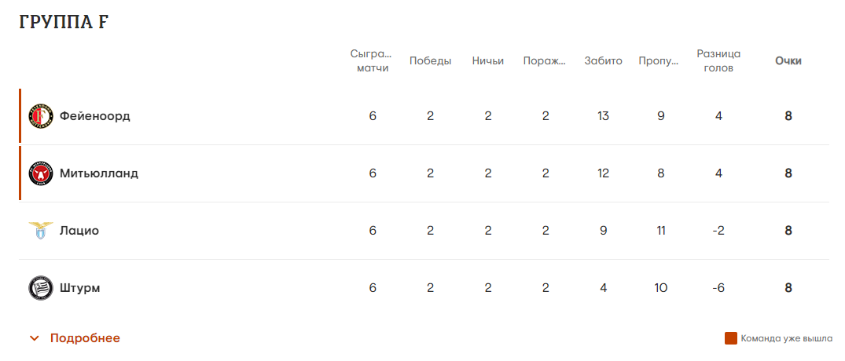Open the Митьюлланд team name link
The width and height of the screenshot is (845, 361).
click(98, 173)
